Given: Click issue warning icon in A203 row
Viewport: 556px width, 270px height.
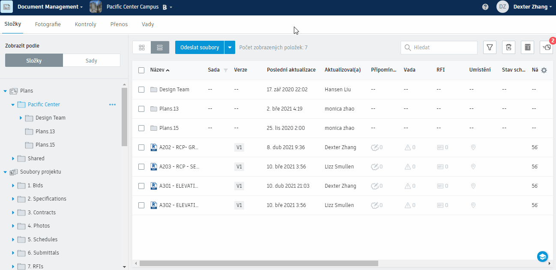Looking at the screenshot, I should [407, 167].
